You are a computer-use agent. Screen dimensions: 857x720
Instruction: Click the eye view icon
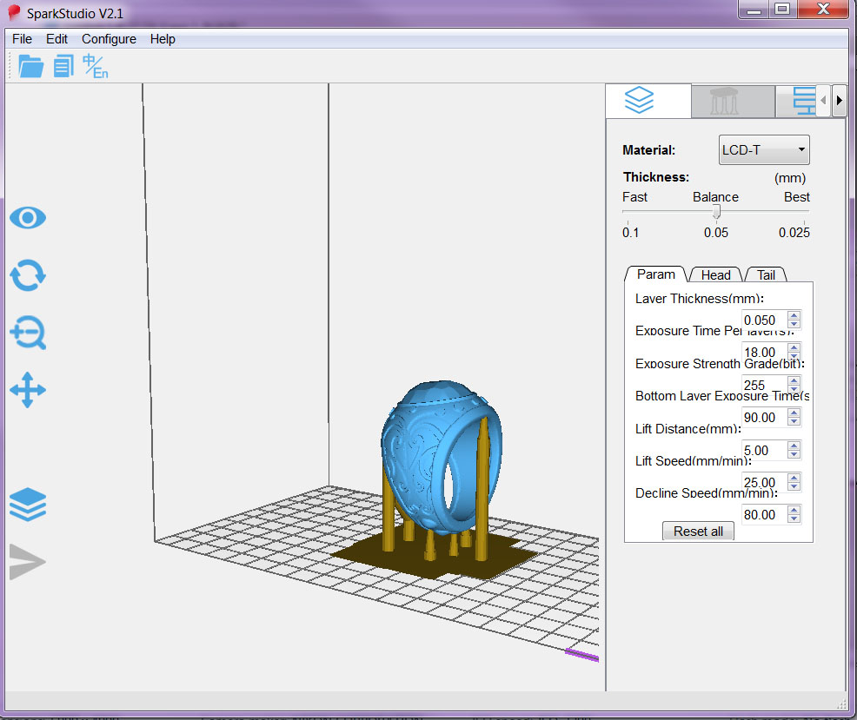click(x=28, y=218)
